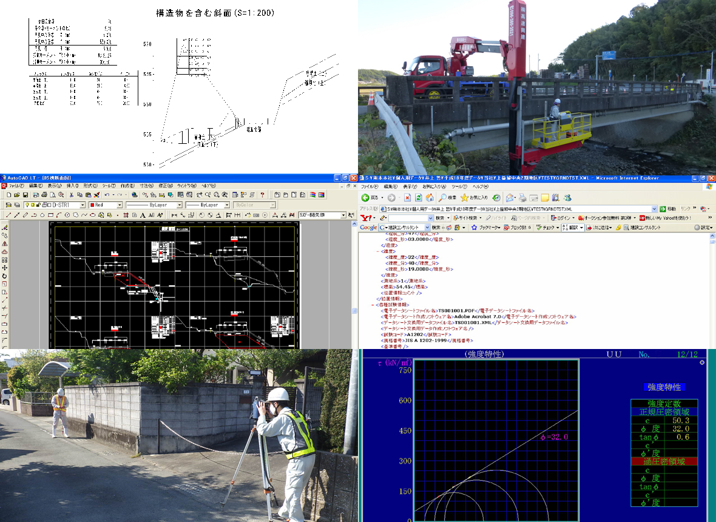Collapse the 緯度 XML node in Internet Explorer
The width and height of the screenshot is (716, 522).
pos(378,251)
